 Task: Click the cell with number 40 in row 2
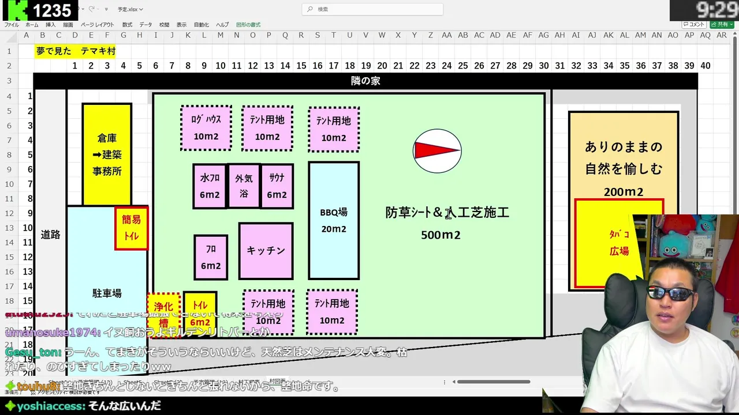[705, 66]
